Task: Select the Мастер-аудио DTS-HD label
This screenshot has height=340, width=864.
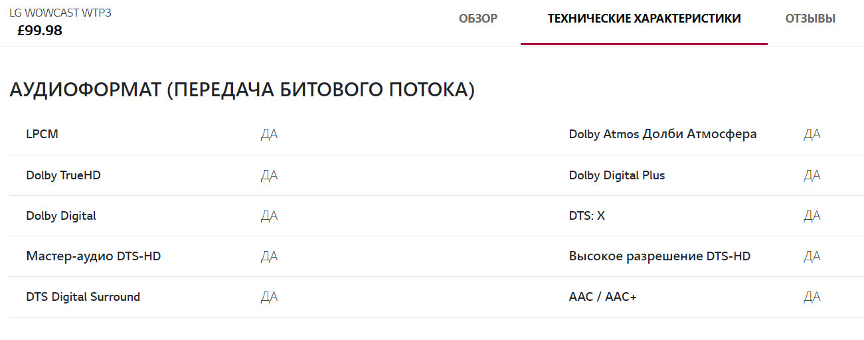Action: click(x=94, y=256)
